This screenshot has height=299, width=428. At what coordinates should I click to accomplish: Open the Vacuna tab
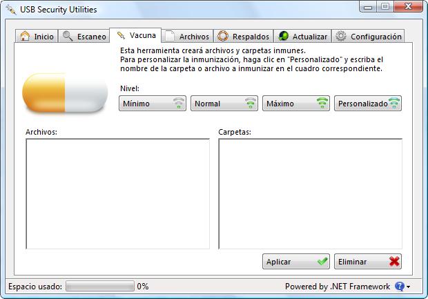(x=135, y=35)
